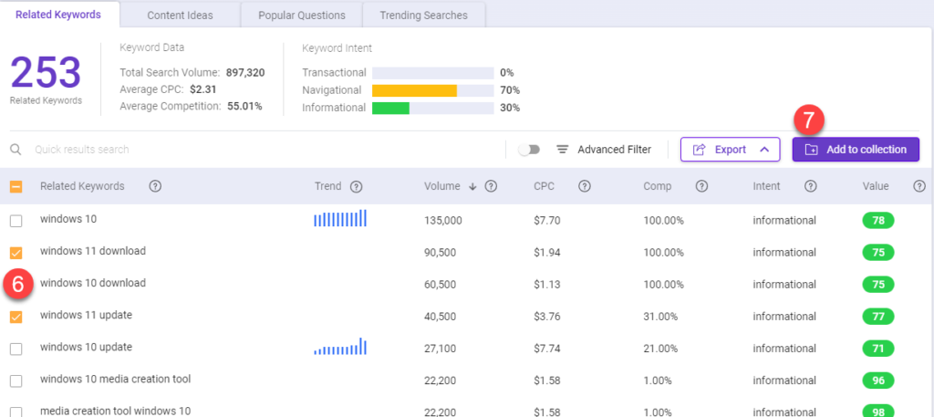Open the Trending Searches tab
The image size is (934, 417).
[423, 16]
